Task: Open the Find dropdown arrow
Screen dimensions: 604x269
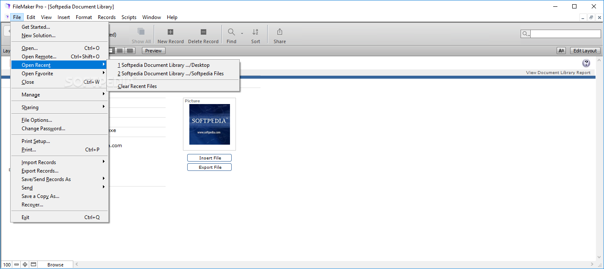Action: click(242, 33)
